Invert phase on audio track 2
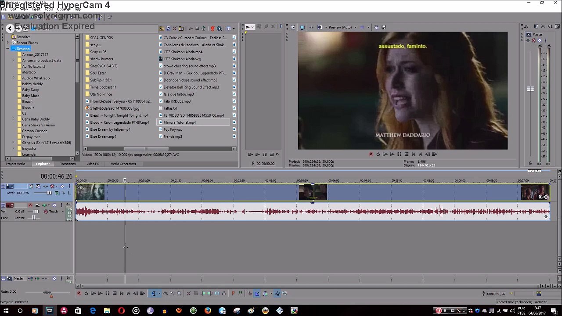The width and height of the screenshot is (562, 316). coord(37,205)
